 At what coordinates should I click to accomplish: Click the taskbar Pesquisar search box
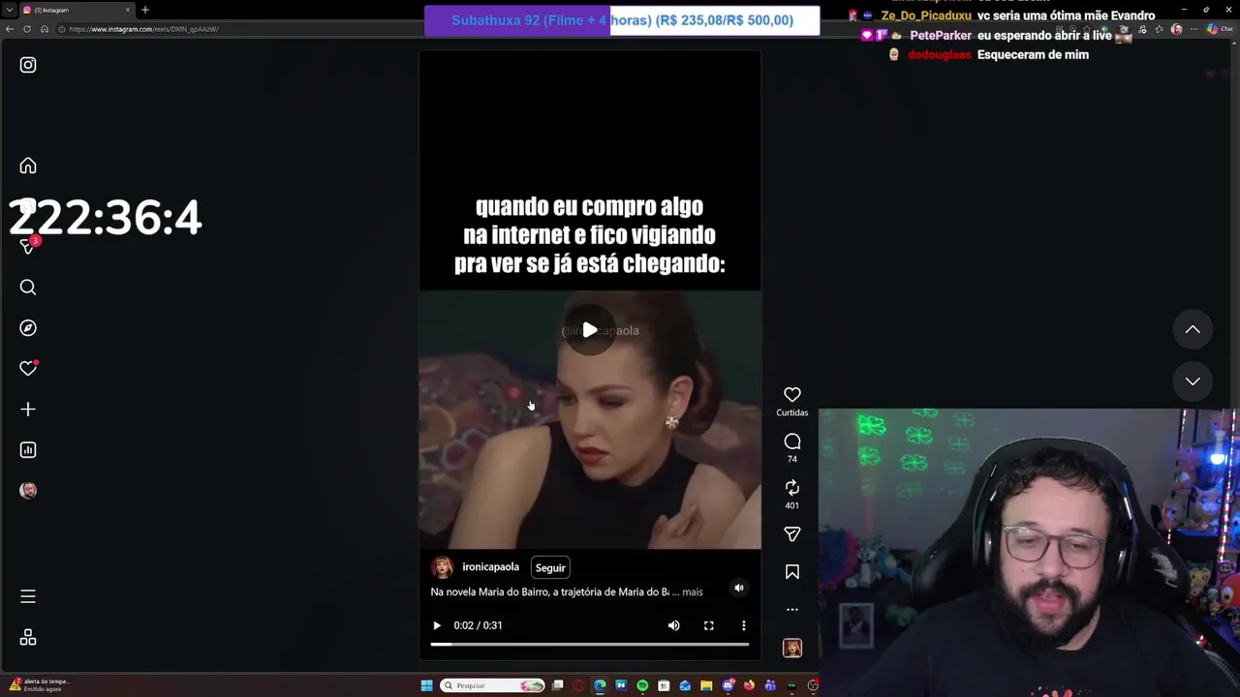[492, 685]
